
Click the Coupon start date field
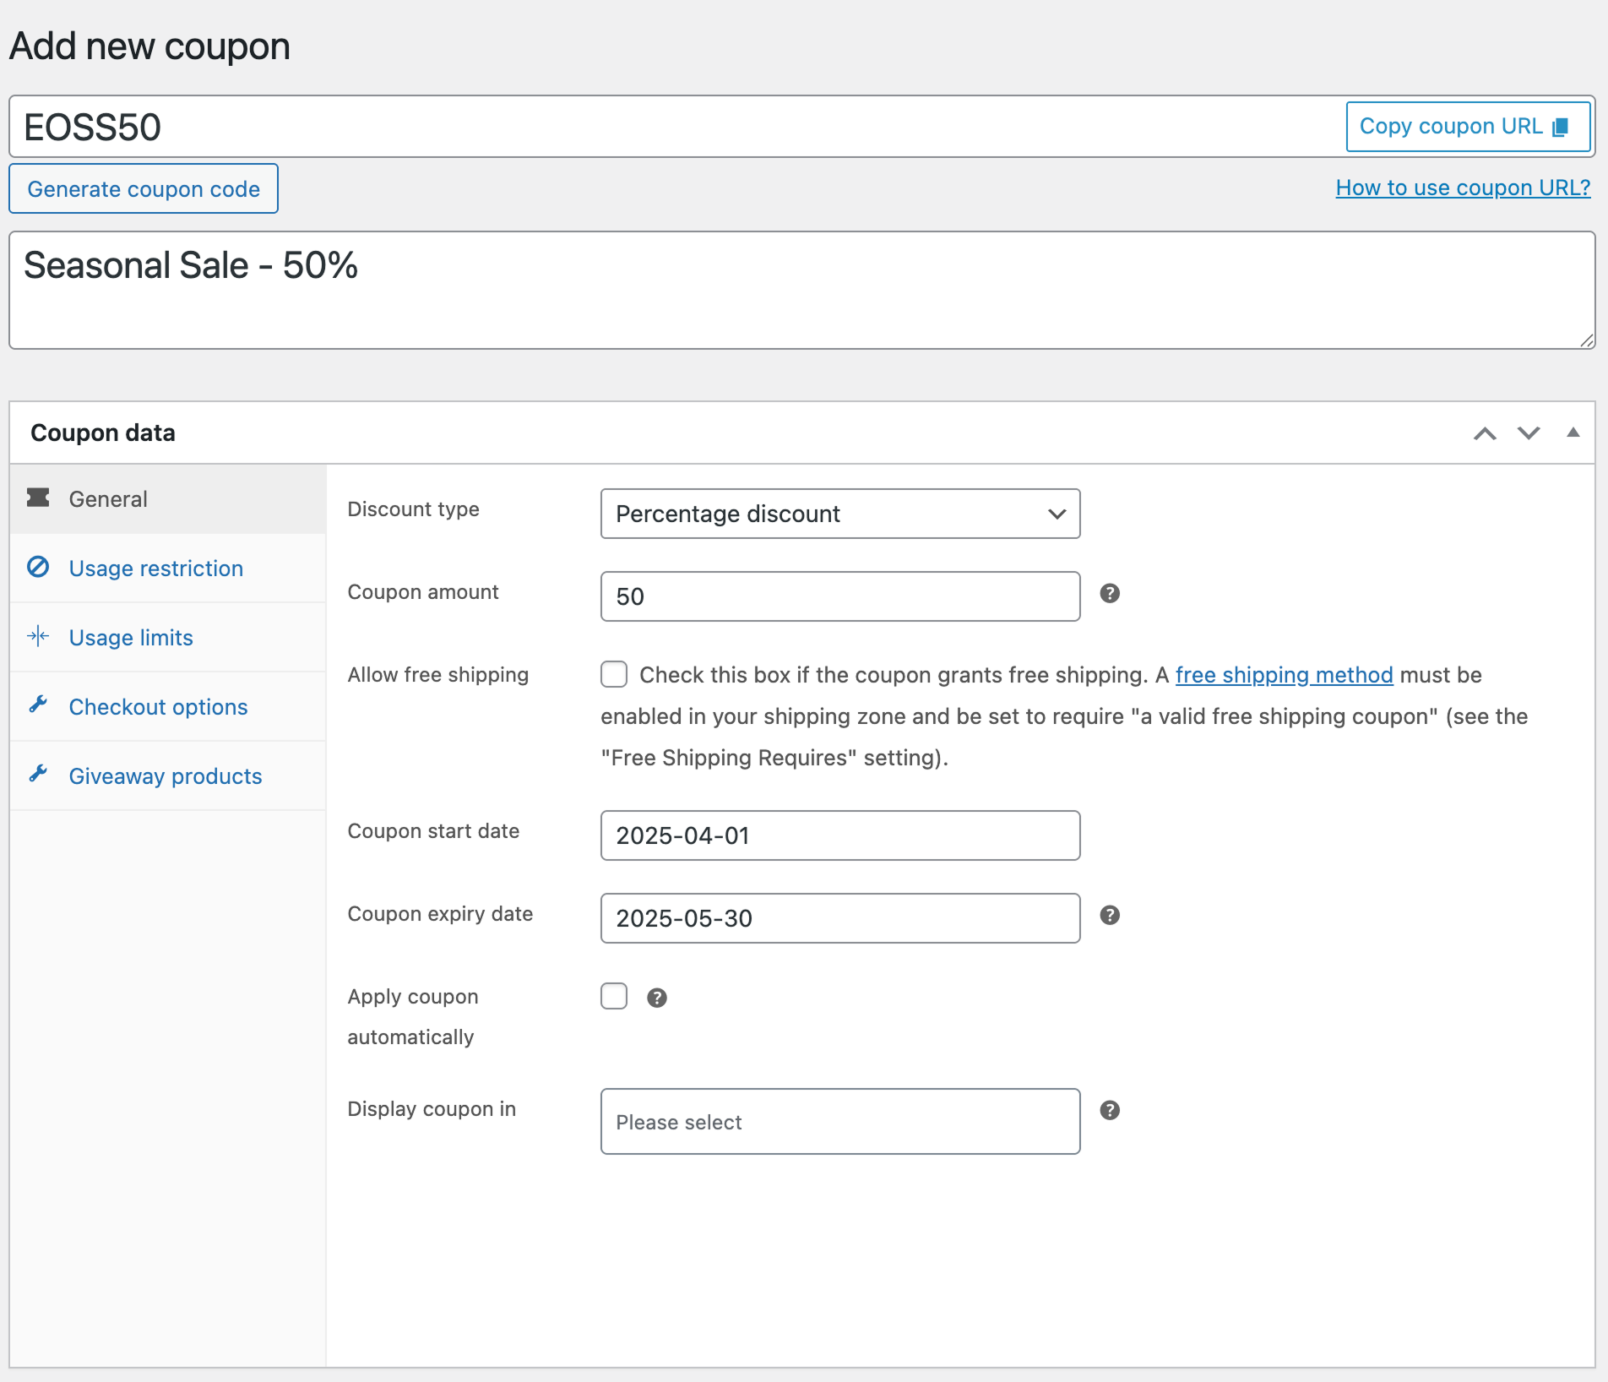(x=840, y=835)
